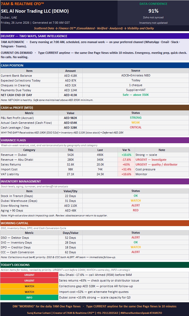Click the Dubai Warehouse WATCH status

136,201
